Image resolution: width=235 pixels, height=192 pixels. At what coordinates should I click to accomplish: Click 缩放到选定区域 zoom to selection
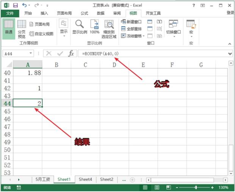109,29
